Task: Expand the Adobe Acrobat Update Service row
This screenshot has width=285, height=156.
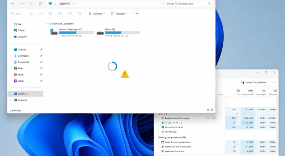Action: click(x=159, y=142)
